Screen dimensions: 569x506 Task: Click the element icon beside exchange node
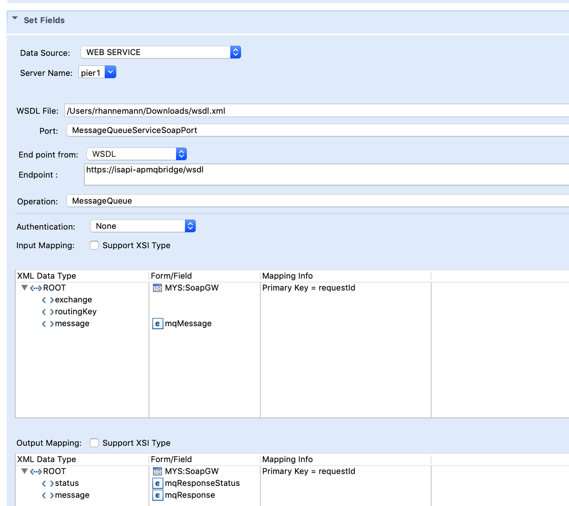[x=47, y=300]
